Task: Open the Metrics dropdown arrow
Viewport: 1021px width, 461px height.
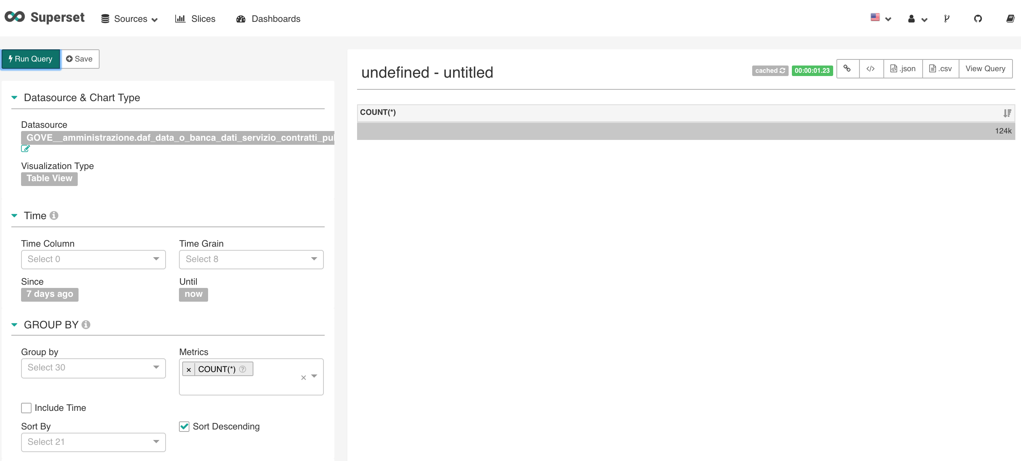Action: click(314, 376)
